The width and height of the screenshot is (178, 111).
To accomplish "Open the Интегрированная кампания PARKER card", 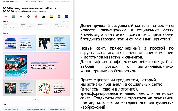I will [x=19, y=88].
